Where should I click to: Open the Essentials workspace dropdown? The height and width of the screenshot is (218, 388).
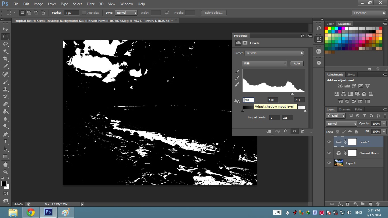(x=368, y=13)
